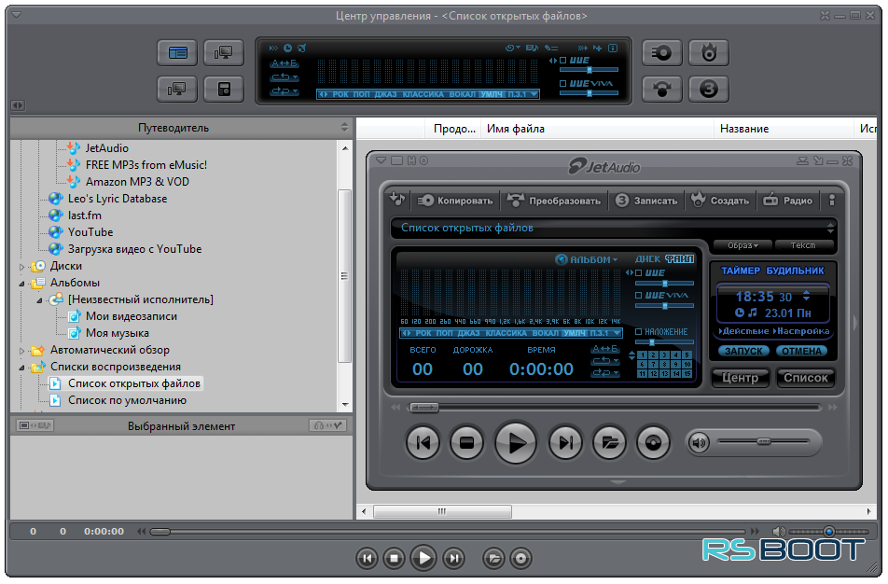Stop using control center bottom bar button

(x=395, y=559)
